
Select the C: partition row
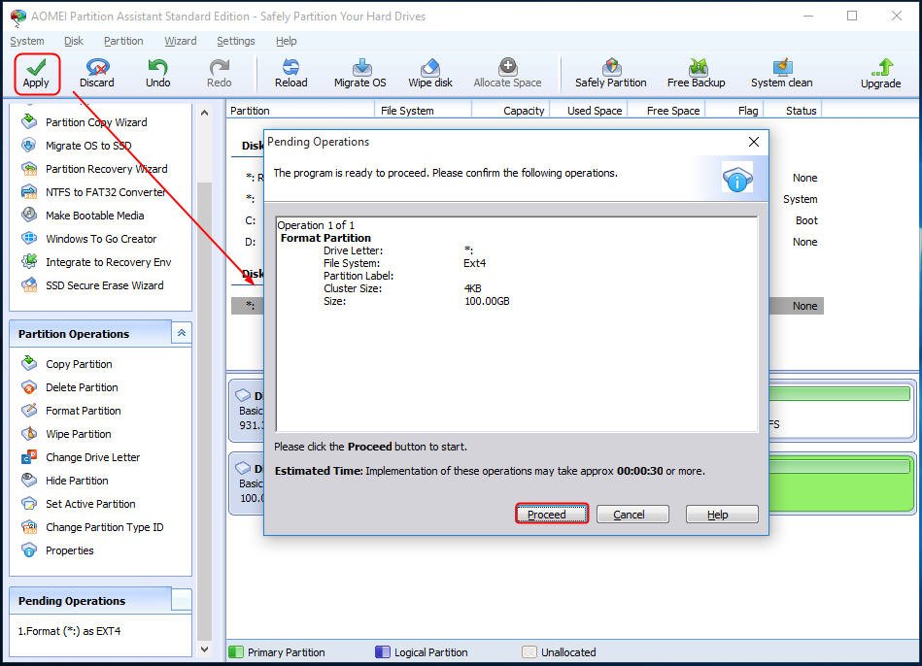(251, 220)
